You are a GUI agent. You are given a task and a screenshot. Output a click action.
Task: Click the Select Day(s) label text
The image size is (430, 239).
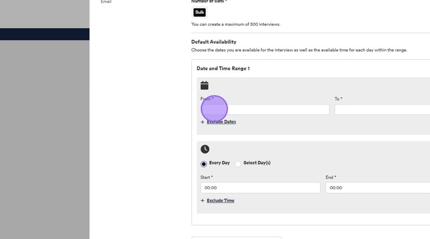tap(257, 163)
